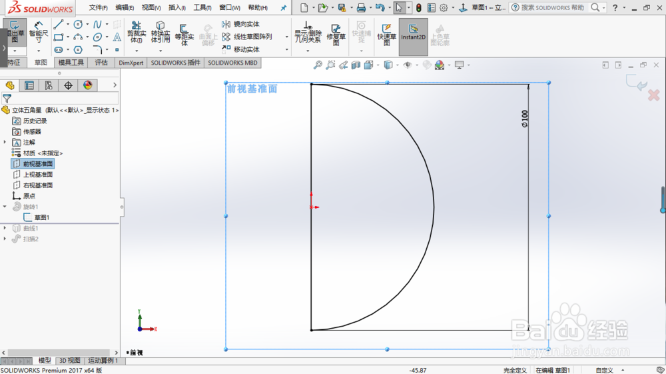
Task: Toggle the Instant2D mode button
Action: coord(413,32)
